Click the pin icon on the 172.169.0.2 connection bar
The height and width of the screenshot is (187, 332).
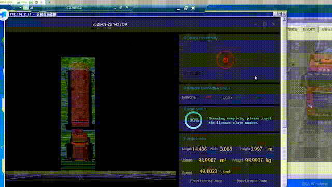tap(26, 8)
